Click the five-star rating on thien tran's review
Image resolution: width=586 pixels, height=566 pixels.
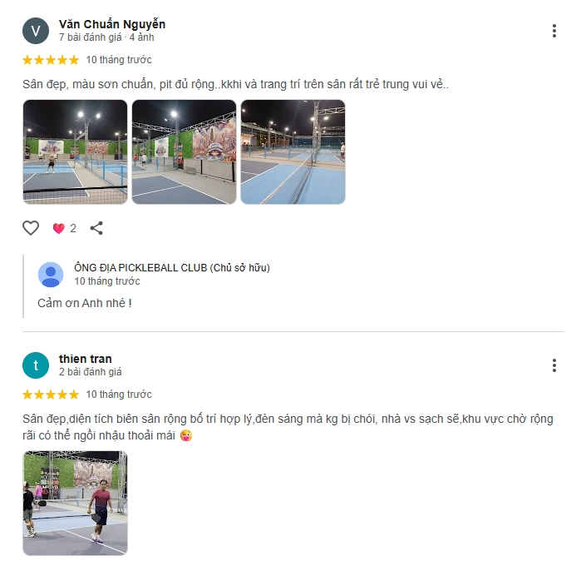pos(51,395)
